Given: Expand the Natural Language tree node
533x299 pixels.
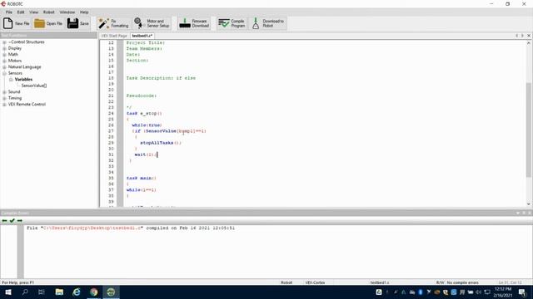Looking at the screenshot, I should coord(4,67).
